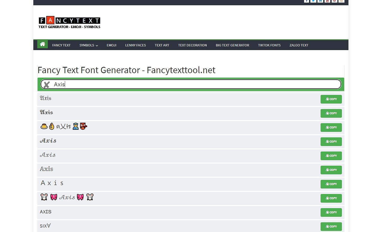The height and width of the screenshot is (232, 376).
Task: Open the Pinterest social icon
Action: click(334, 1)
